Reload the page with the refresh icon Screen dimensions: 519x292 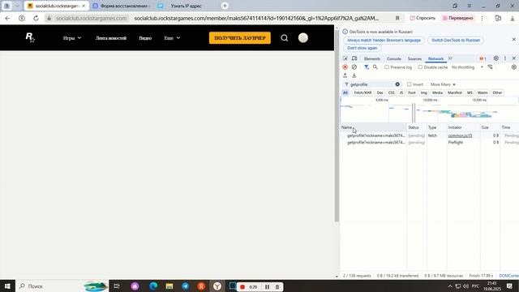pyautogui.click(x=36, y=18)
